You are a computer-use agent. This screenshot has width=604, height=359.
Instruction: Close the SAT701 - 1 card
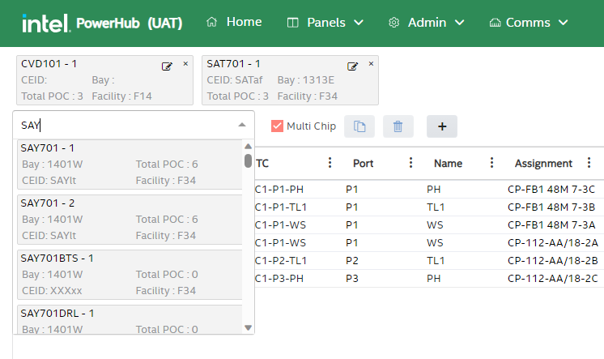coord(372,64)
